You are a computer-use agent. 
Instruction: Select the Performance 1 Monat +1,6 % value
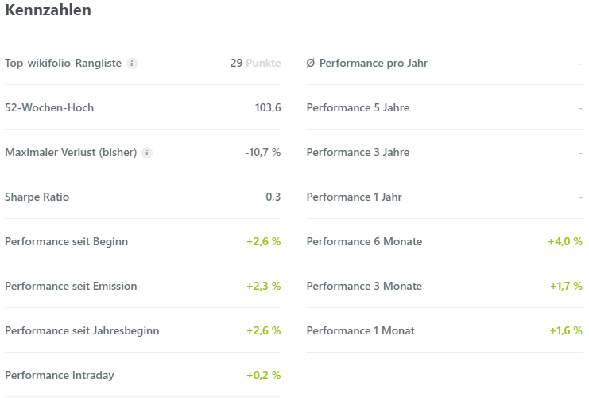566,330
